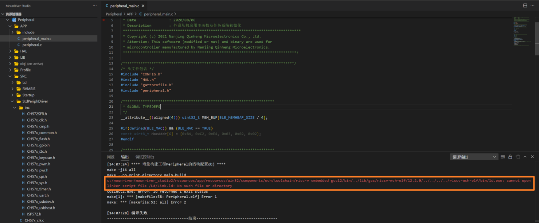Viewport: 539px width, 223px height.
Task: Place cursor on the #include "CONFIG.h" line
Action: coord(142,74)
